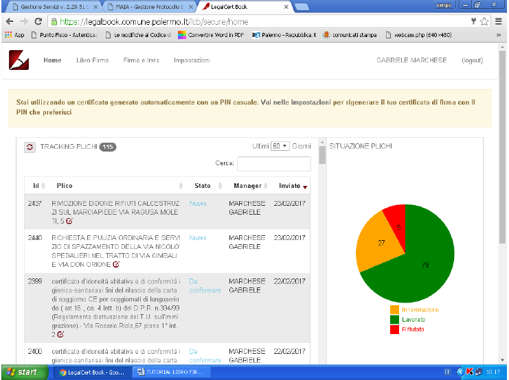Open the Ultimi 60 Giorni dropdown
Image resolution: width=509 pixels, height=380 pixels.
(280, 146)
